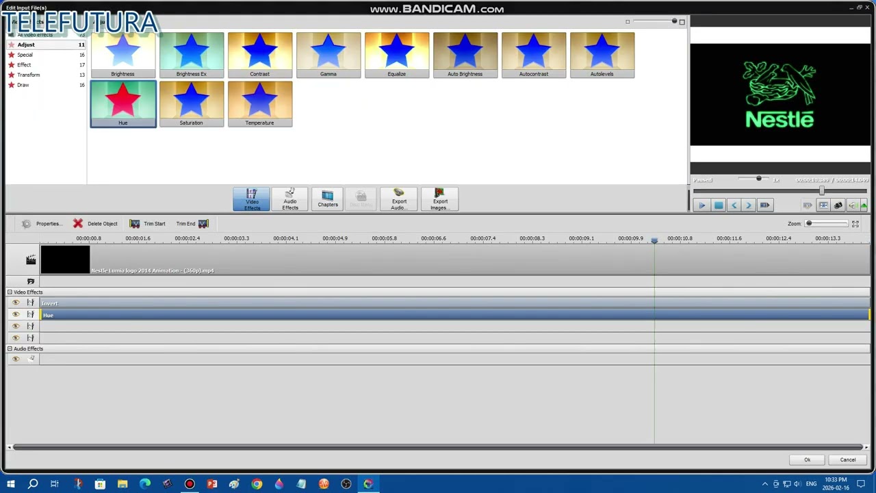
Task: Collapse the Video Effects section
Action: pyautogui.click(x=10, y=292)
